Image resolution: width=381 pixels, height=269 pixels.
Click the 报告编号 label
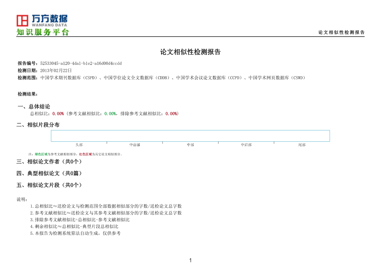point(27,63)
